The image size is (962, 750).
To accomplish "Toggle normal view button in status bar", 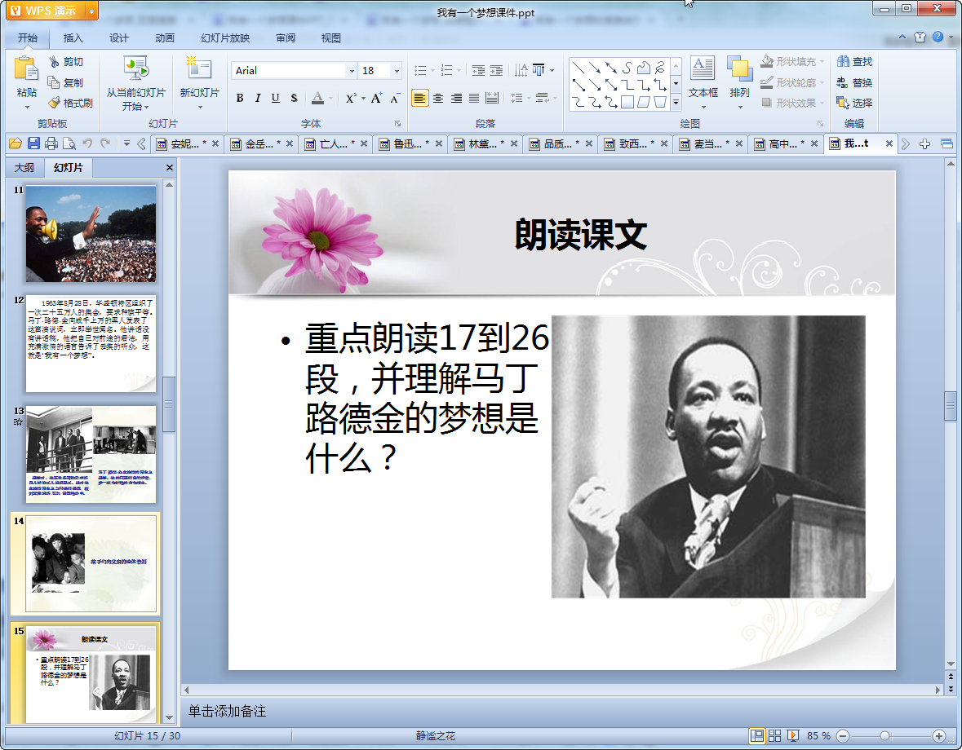I will [756, 736].
